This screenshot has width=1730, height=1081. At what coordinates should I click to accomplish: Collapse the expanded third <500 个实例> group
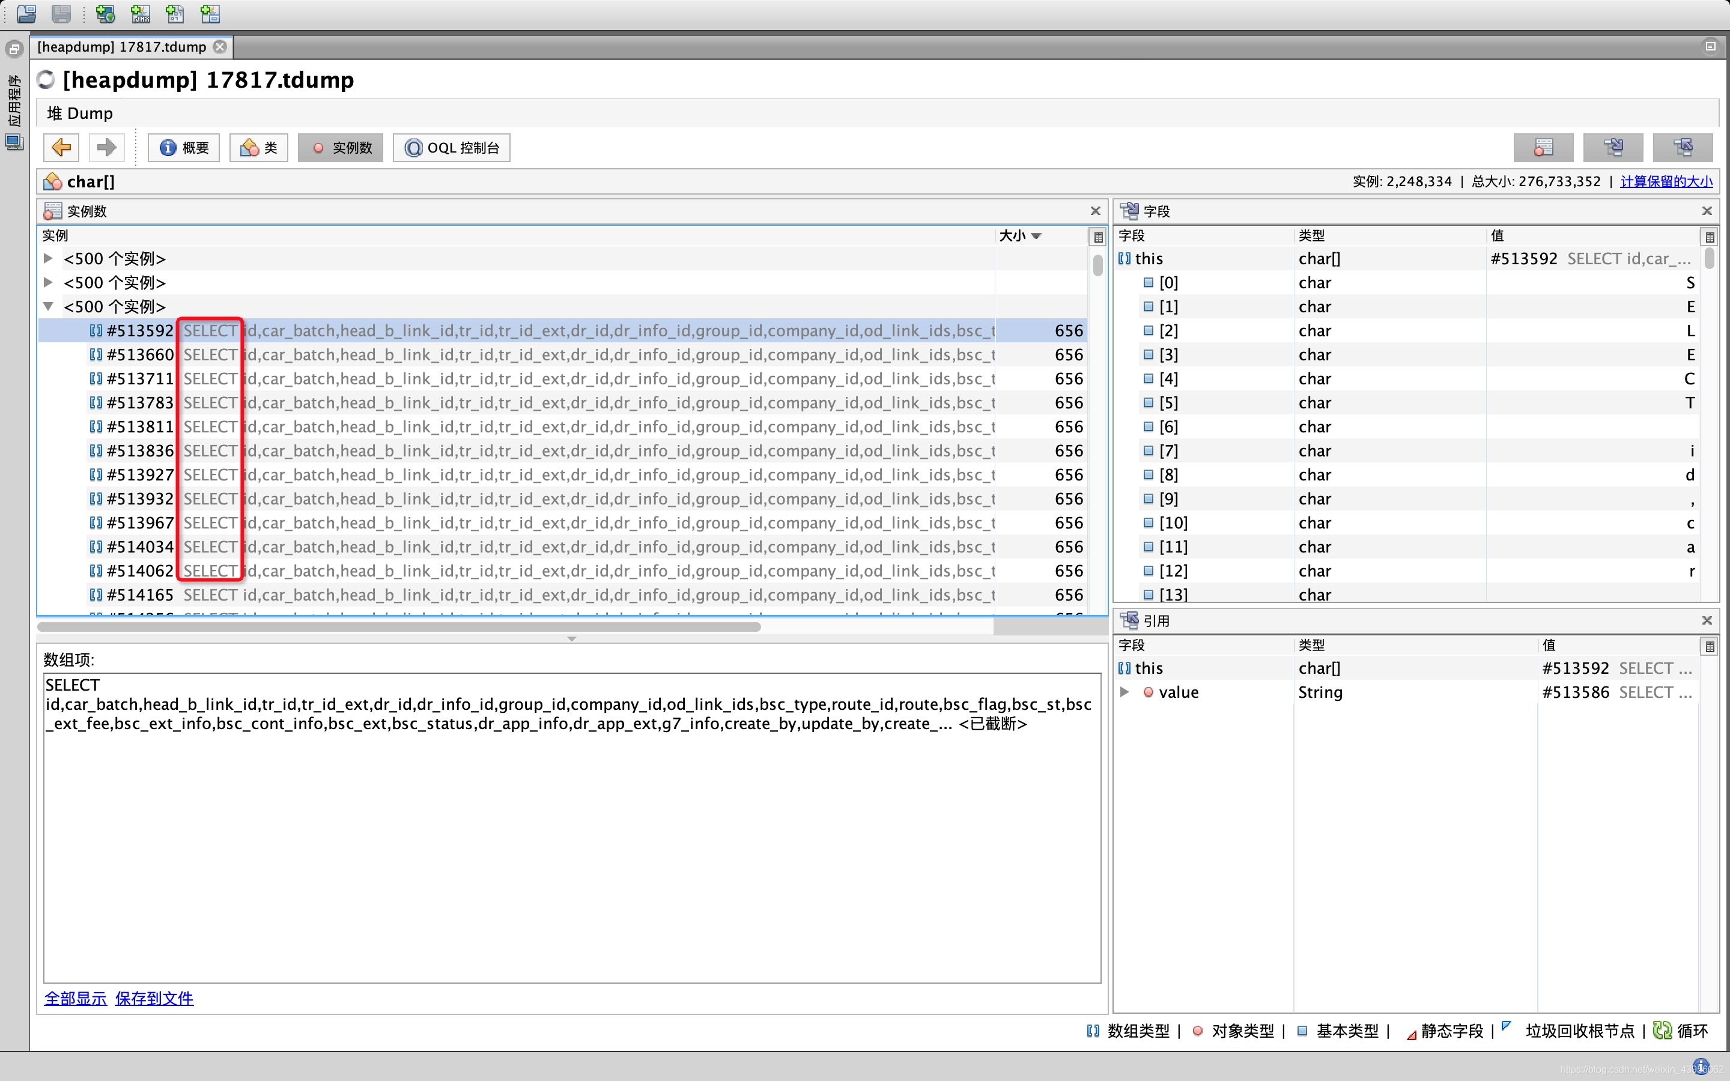coord(48,306)
